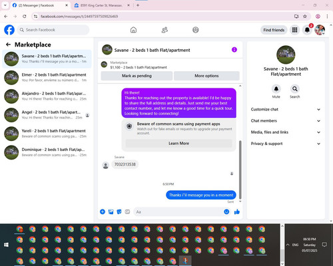Open the notifications bell with red badge
Image resolution: width=333 pixels, height=266 pixels.
(307, 30)
